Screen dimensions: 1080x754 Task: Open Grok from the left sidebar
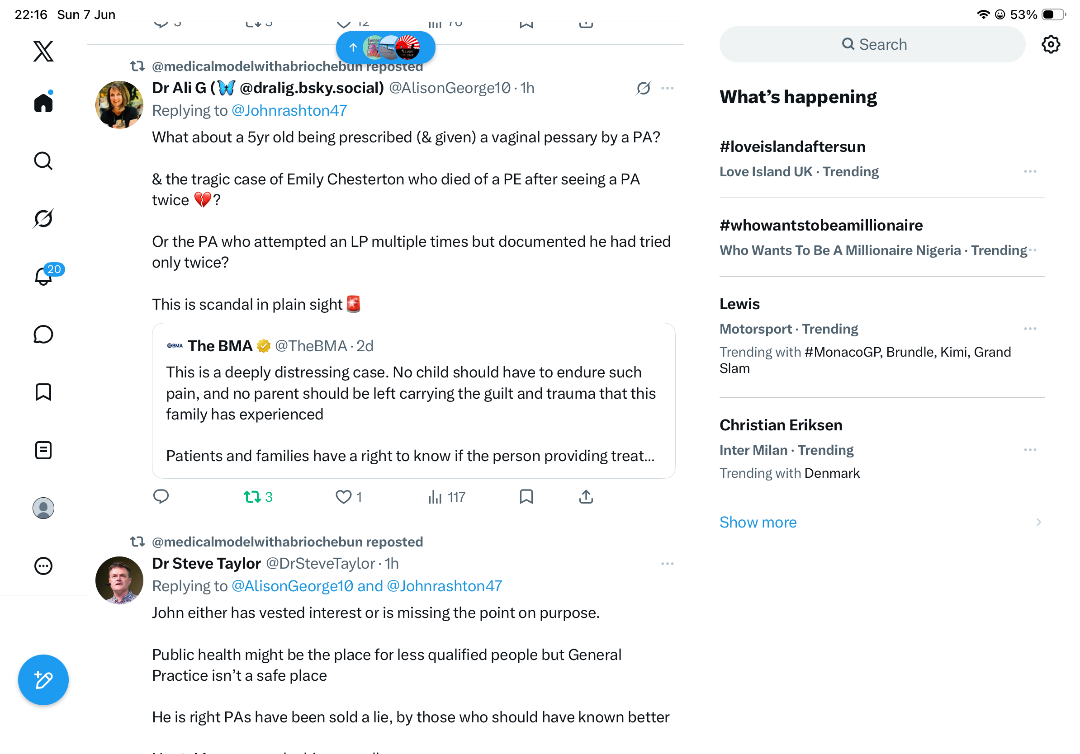pos(43,219)
